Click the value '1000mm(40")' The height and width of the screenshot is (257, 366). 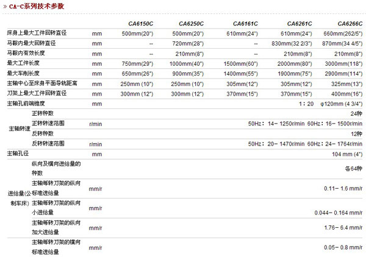tap(187, 64)
